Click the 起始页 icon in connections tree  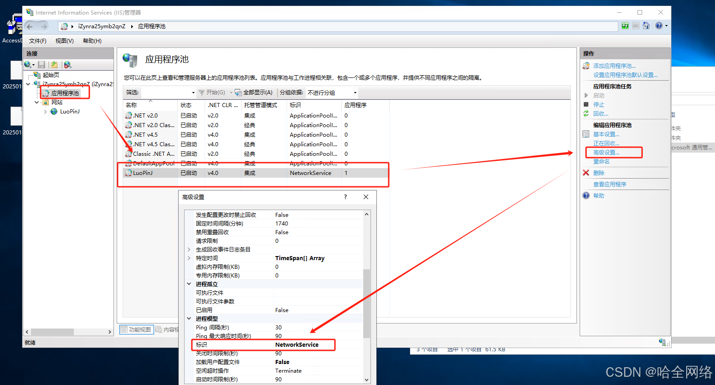37,75
